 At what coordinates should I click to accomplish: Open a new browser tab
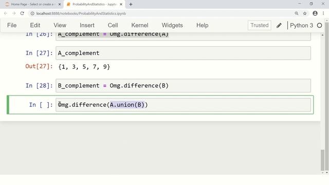tap(131, 4)
